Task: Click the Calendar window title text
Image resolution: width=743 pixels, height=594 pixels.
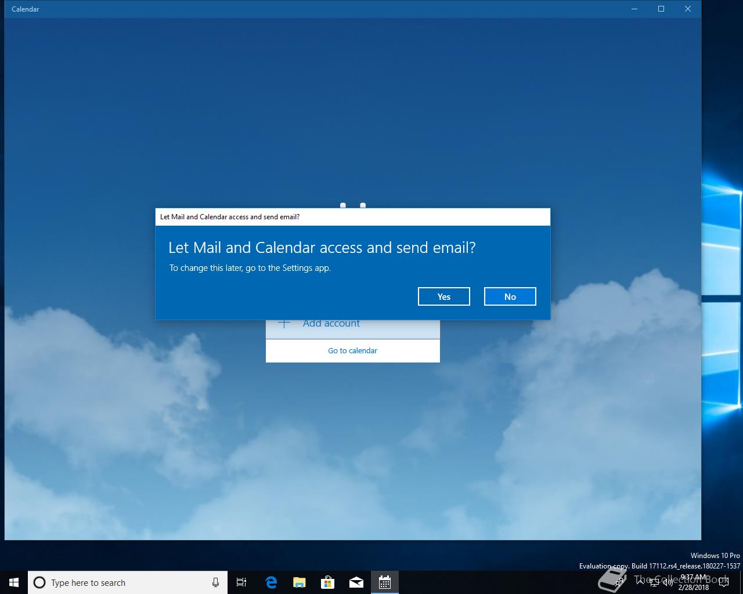Action: coord(26,9)
